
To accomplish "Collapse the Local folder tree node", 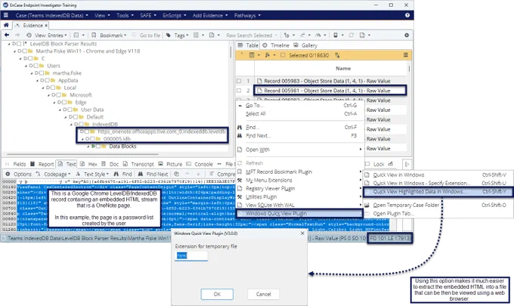I will tap(43, 88).
